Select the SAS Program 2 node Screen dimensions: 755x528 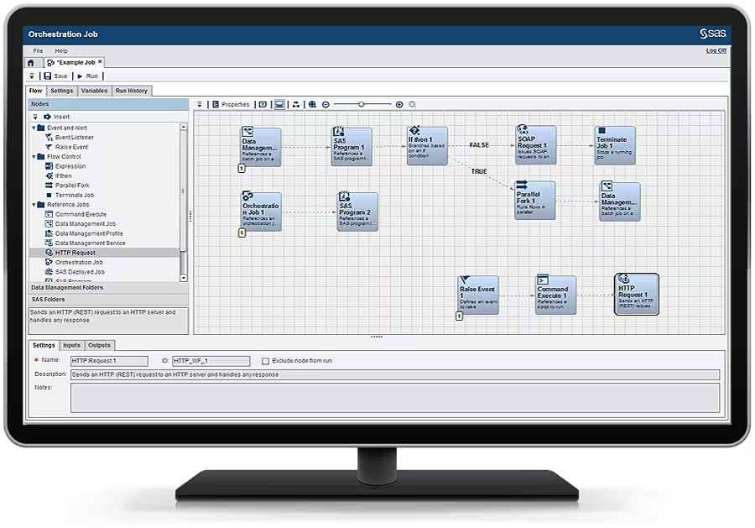coord(357,212)
